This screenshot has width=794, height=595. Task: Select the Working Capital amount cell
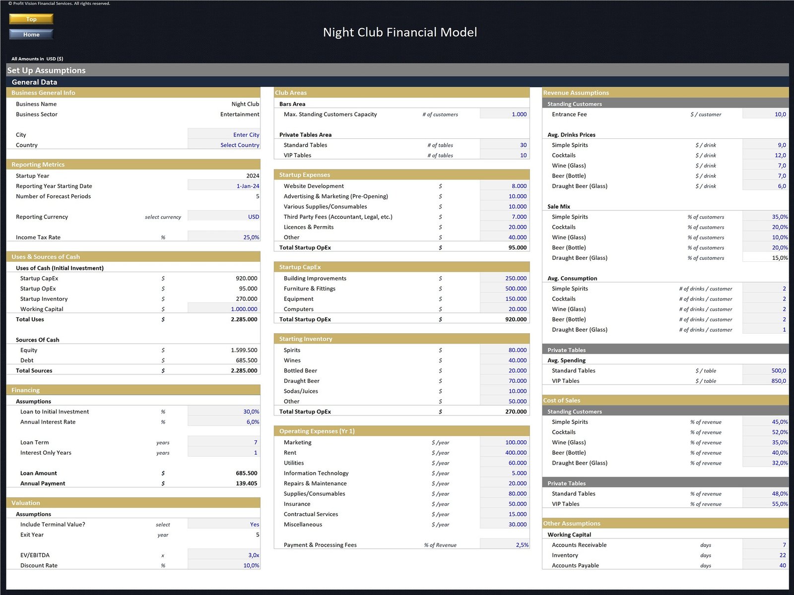tap(224, 309)
